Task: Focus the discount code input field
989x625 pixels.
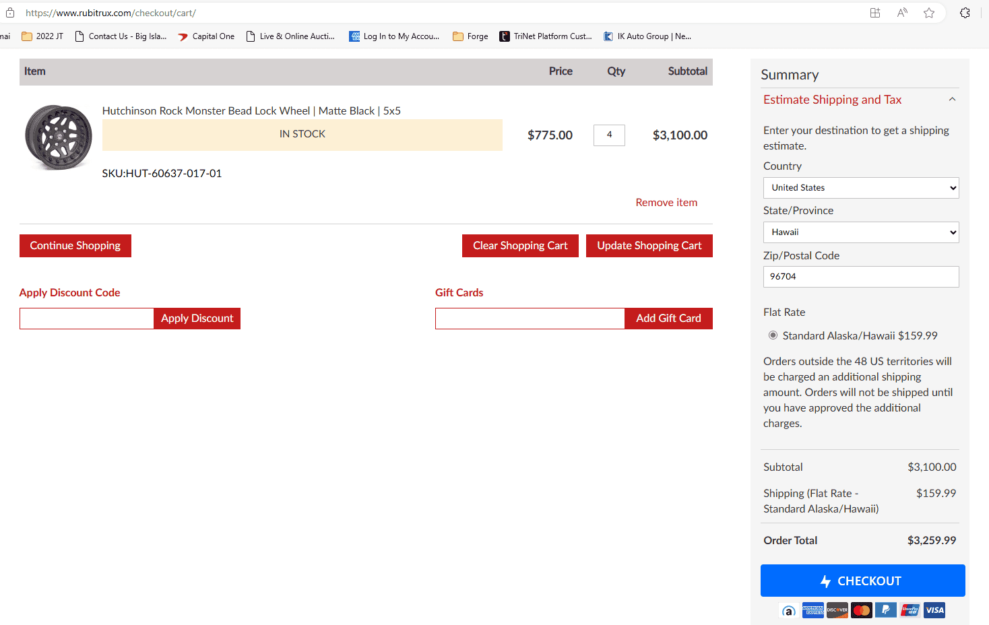Action: (x=87, y=319)
